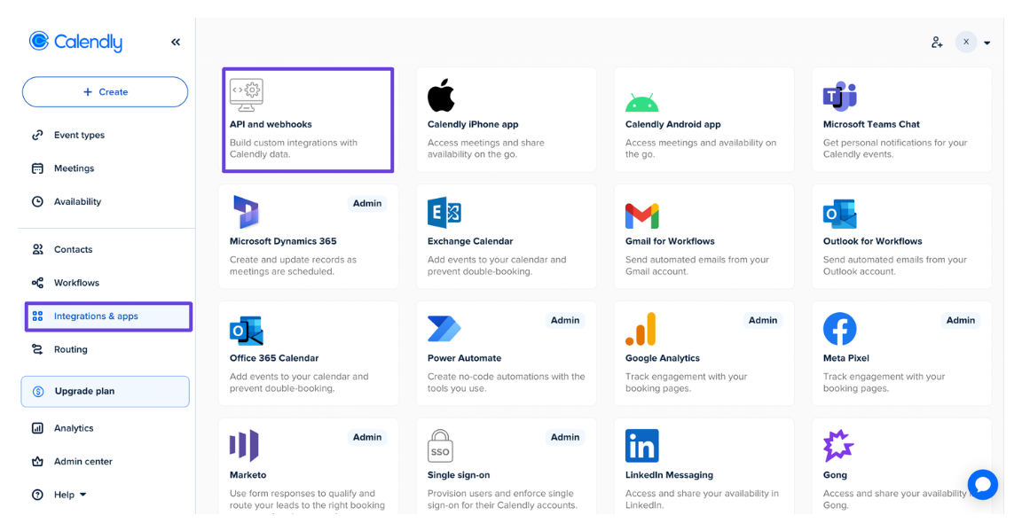The image size is (1022, 531).
Task: Click the Analytics chart icon
Action: click(38, 428)
